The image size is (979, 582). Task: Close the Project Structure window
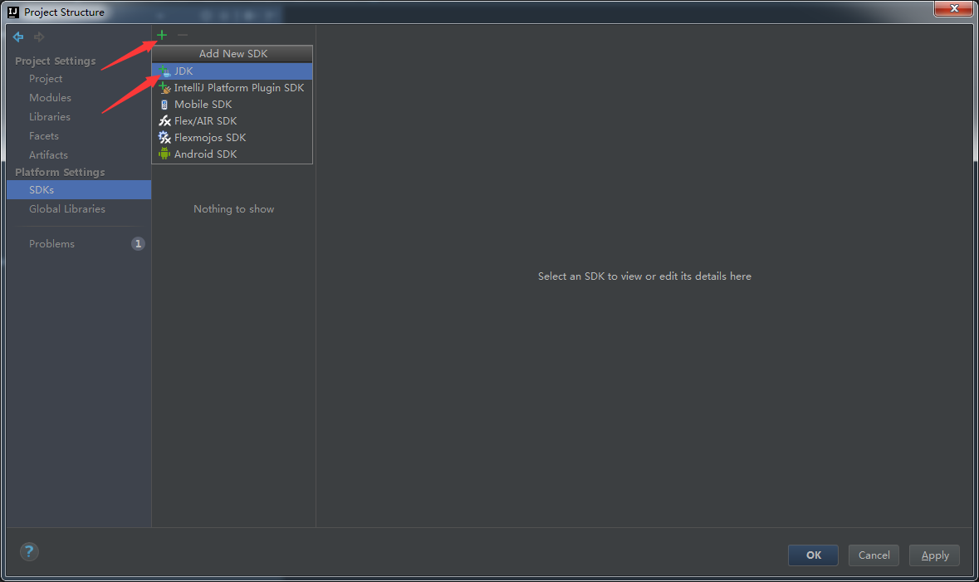954,8
